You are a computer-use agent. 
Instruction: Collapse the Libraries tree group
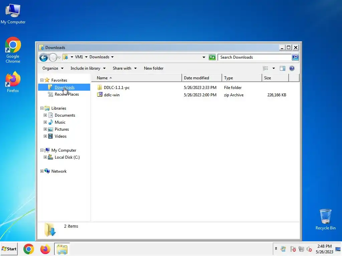pyautogui.click(x=42, y=108)
